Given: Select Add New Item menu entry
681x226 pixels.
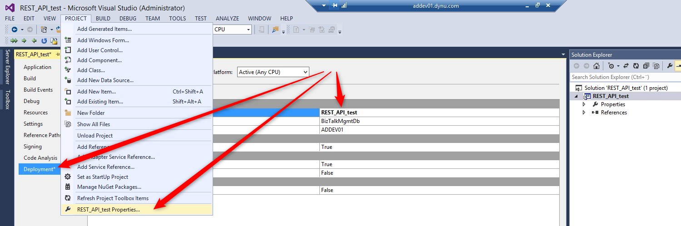Looking at the screenshot, I should 137,92.
